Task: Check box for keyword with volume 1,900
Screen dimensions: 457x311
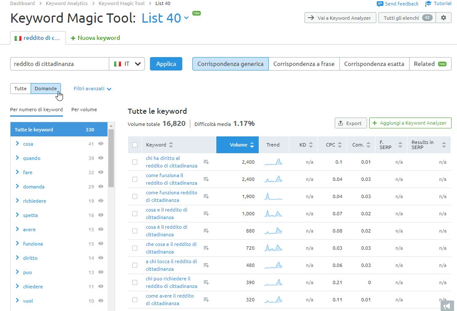Action: (135, 196)
